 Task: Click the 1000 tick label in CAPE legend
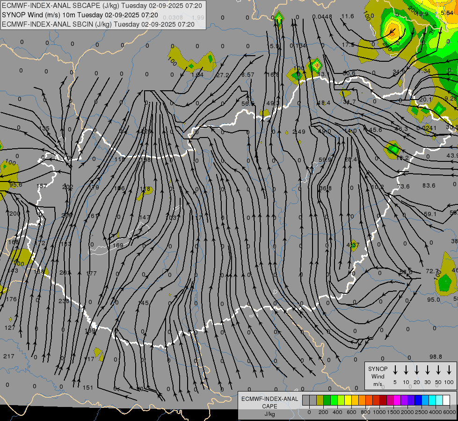(379, 412)
